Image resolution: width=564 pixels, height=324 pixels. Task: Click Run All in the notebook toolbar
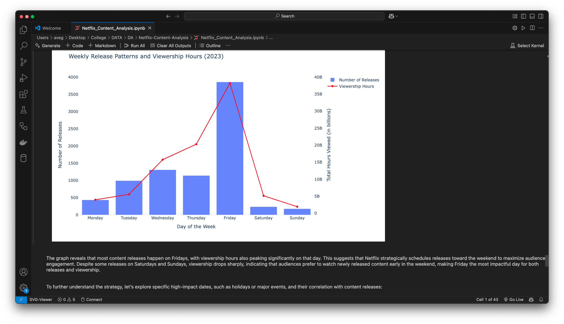click(x=135, y=46)
